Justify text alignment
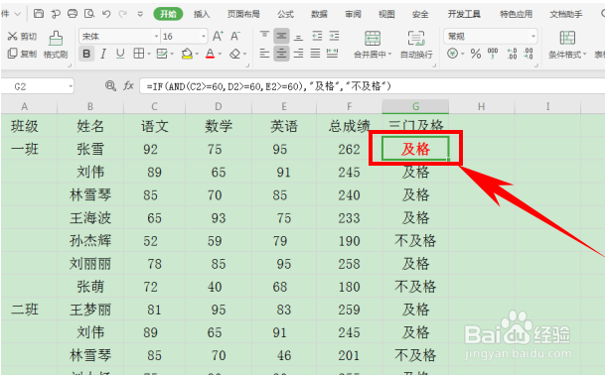This screenshot has height=375, width=605. [x=315, y=54]
